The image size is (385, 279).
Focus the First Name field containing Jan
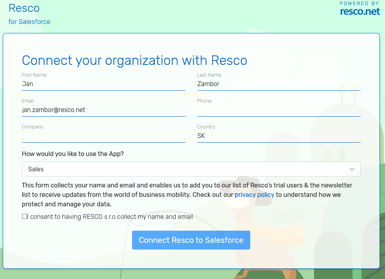(x=103, y=84)
